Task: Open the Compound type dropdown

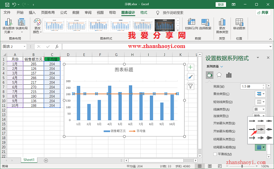Action: click(260, 94)
